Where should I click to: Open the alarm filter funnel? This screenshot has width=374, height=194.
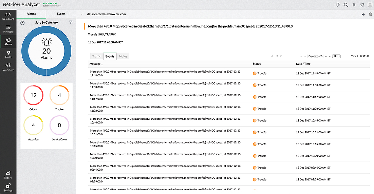click(x=71, y=22)
